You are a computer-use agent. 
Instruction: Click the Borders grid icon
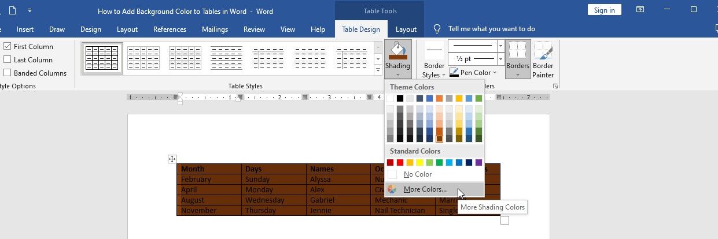click(x=517, y=50)
